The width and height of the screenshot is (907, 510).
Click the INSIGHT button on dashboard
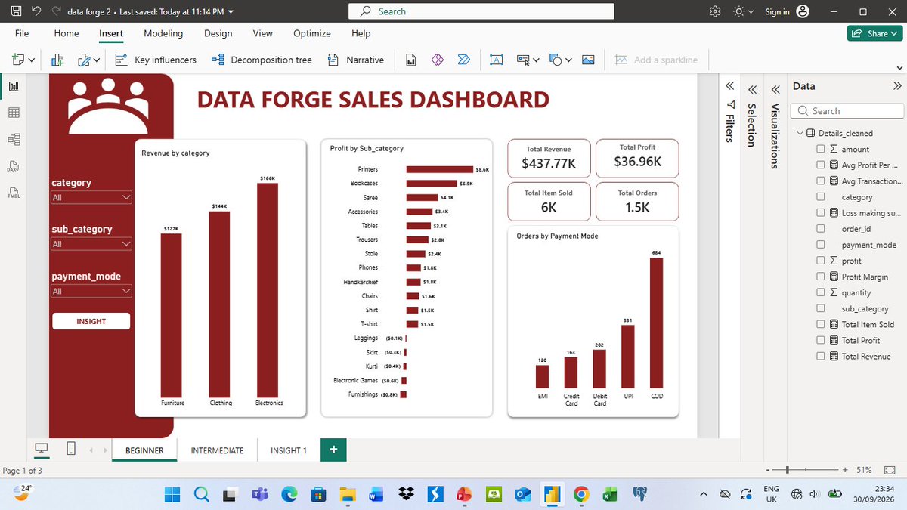91,321
